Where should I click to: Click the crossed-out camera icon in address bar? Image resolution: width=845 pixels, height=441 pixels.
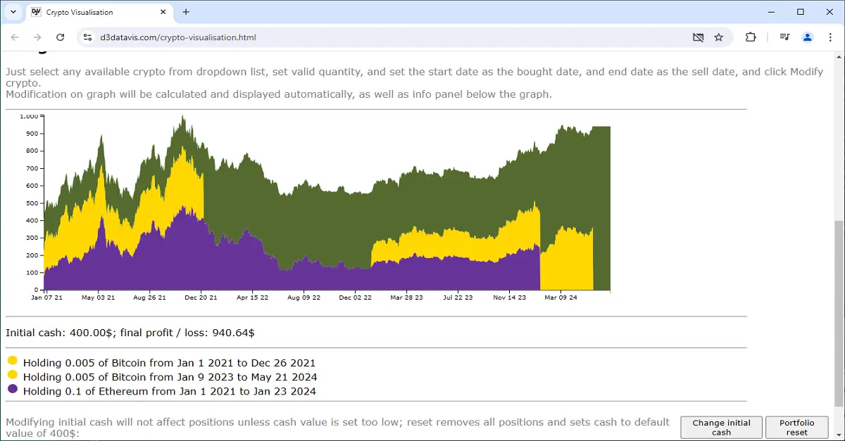click(x=698, y=37)
